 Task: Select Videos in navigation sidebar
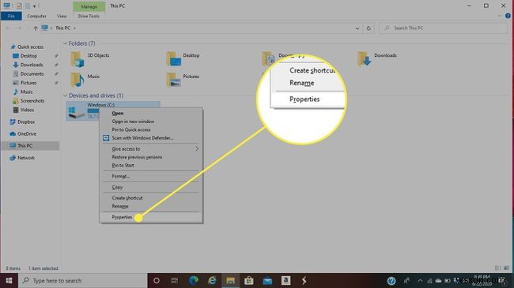pos(27,110)
